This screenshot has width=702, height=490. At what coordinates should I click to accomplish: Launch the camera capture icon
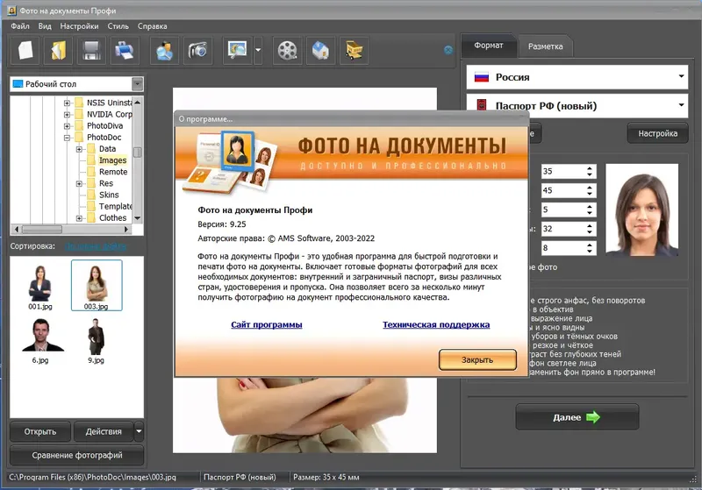(197, 51)
